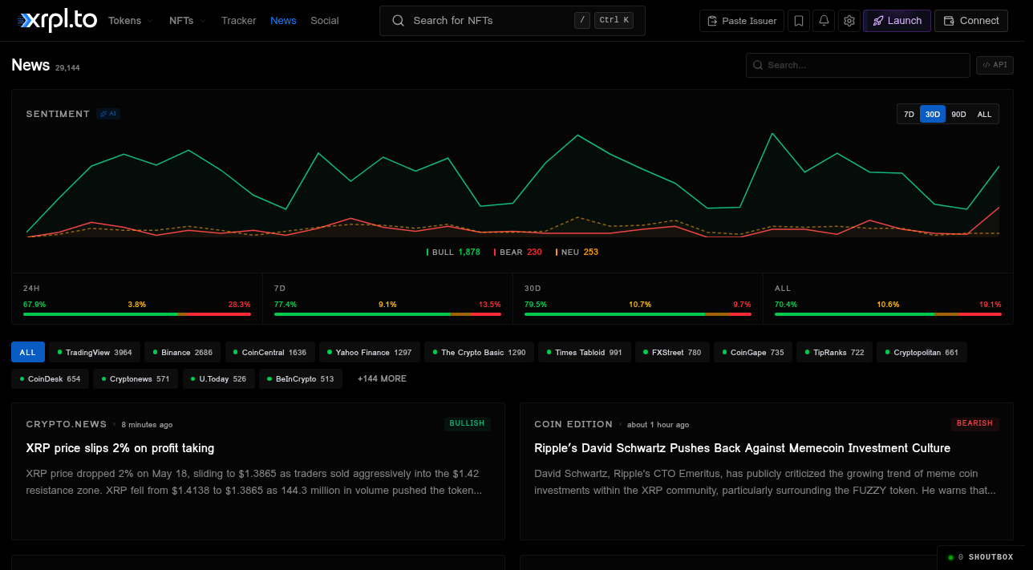The width and height of the screenshot is (1033, 570).
Task: Filter news by Yahoo Finance
Action: [x=370, y=352]
